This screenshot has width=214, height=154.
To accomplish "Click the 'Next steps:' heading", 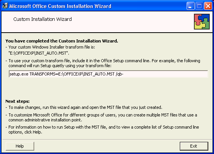I will click(x=17, y=101).
